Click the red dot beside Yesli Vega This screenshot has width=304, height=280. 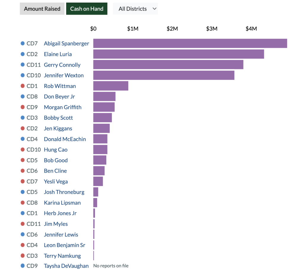tap(23, 182)
